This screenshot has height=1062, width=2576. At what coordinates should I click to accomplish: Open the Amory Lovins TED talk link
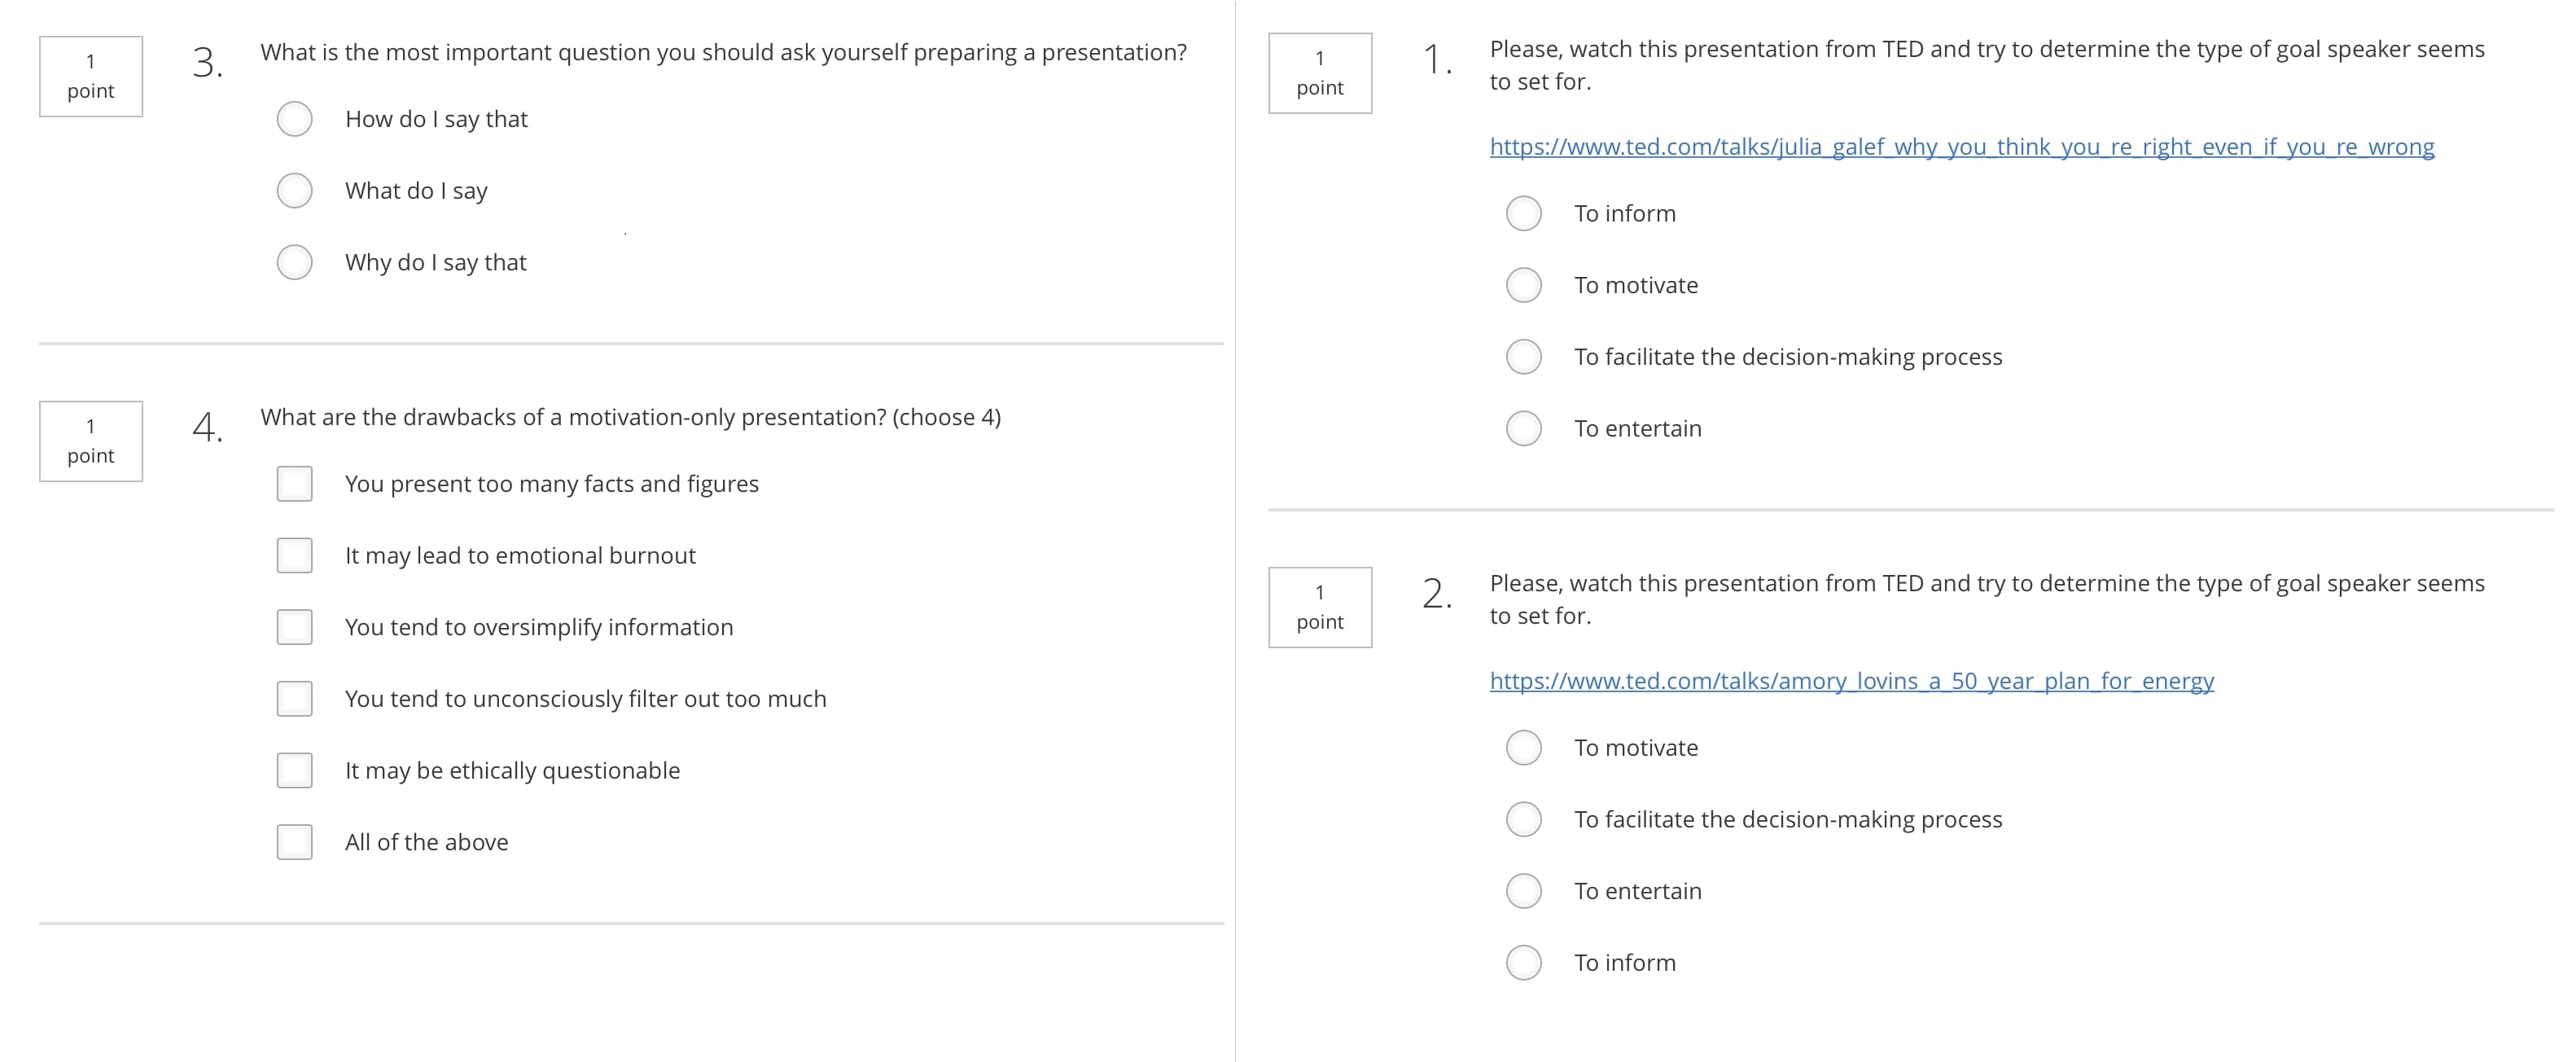pyautogui.click(x=1851, y=681)
